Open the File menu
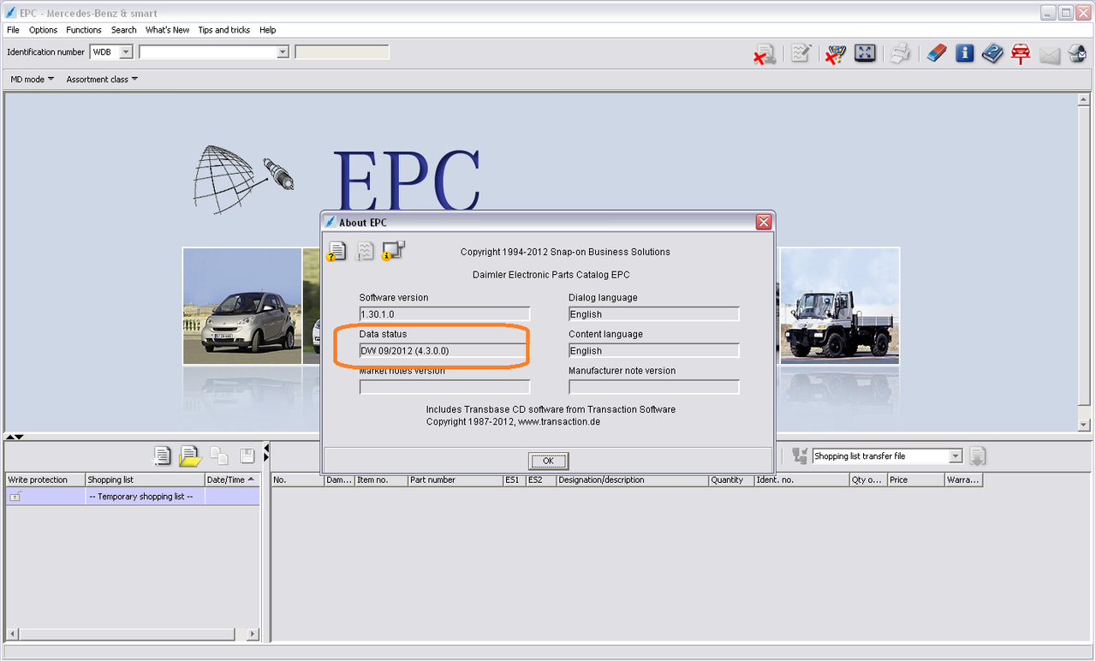This screenshot has width=1096, height=661. [x=13, y=30]
